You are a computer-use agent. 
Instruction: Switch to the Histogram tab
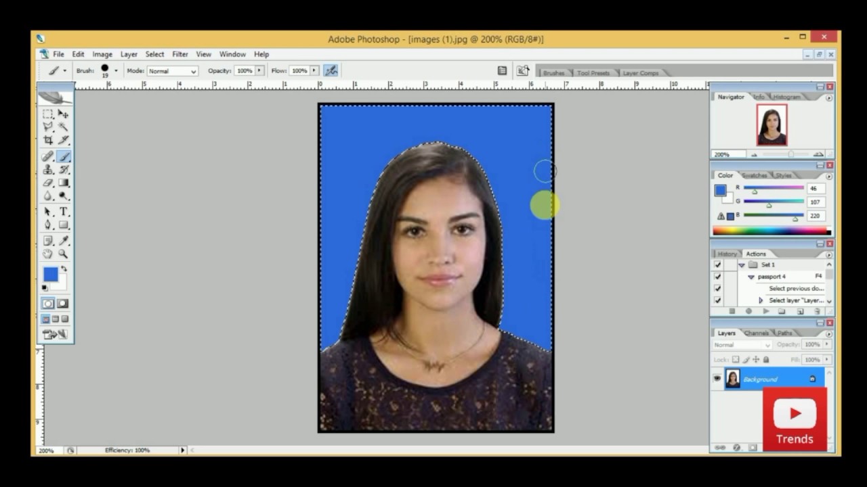pos(786,97)
